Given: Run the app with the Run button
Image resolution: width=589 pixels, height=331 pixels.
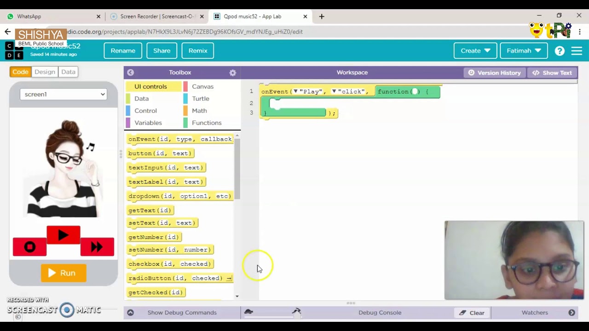Looking at the screenshot, I should 64,273.
